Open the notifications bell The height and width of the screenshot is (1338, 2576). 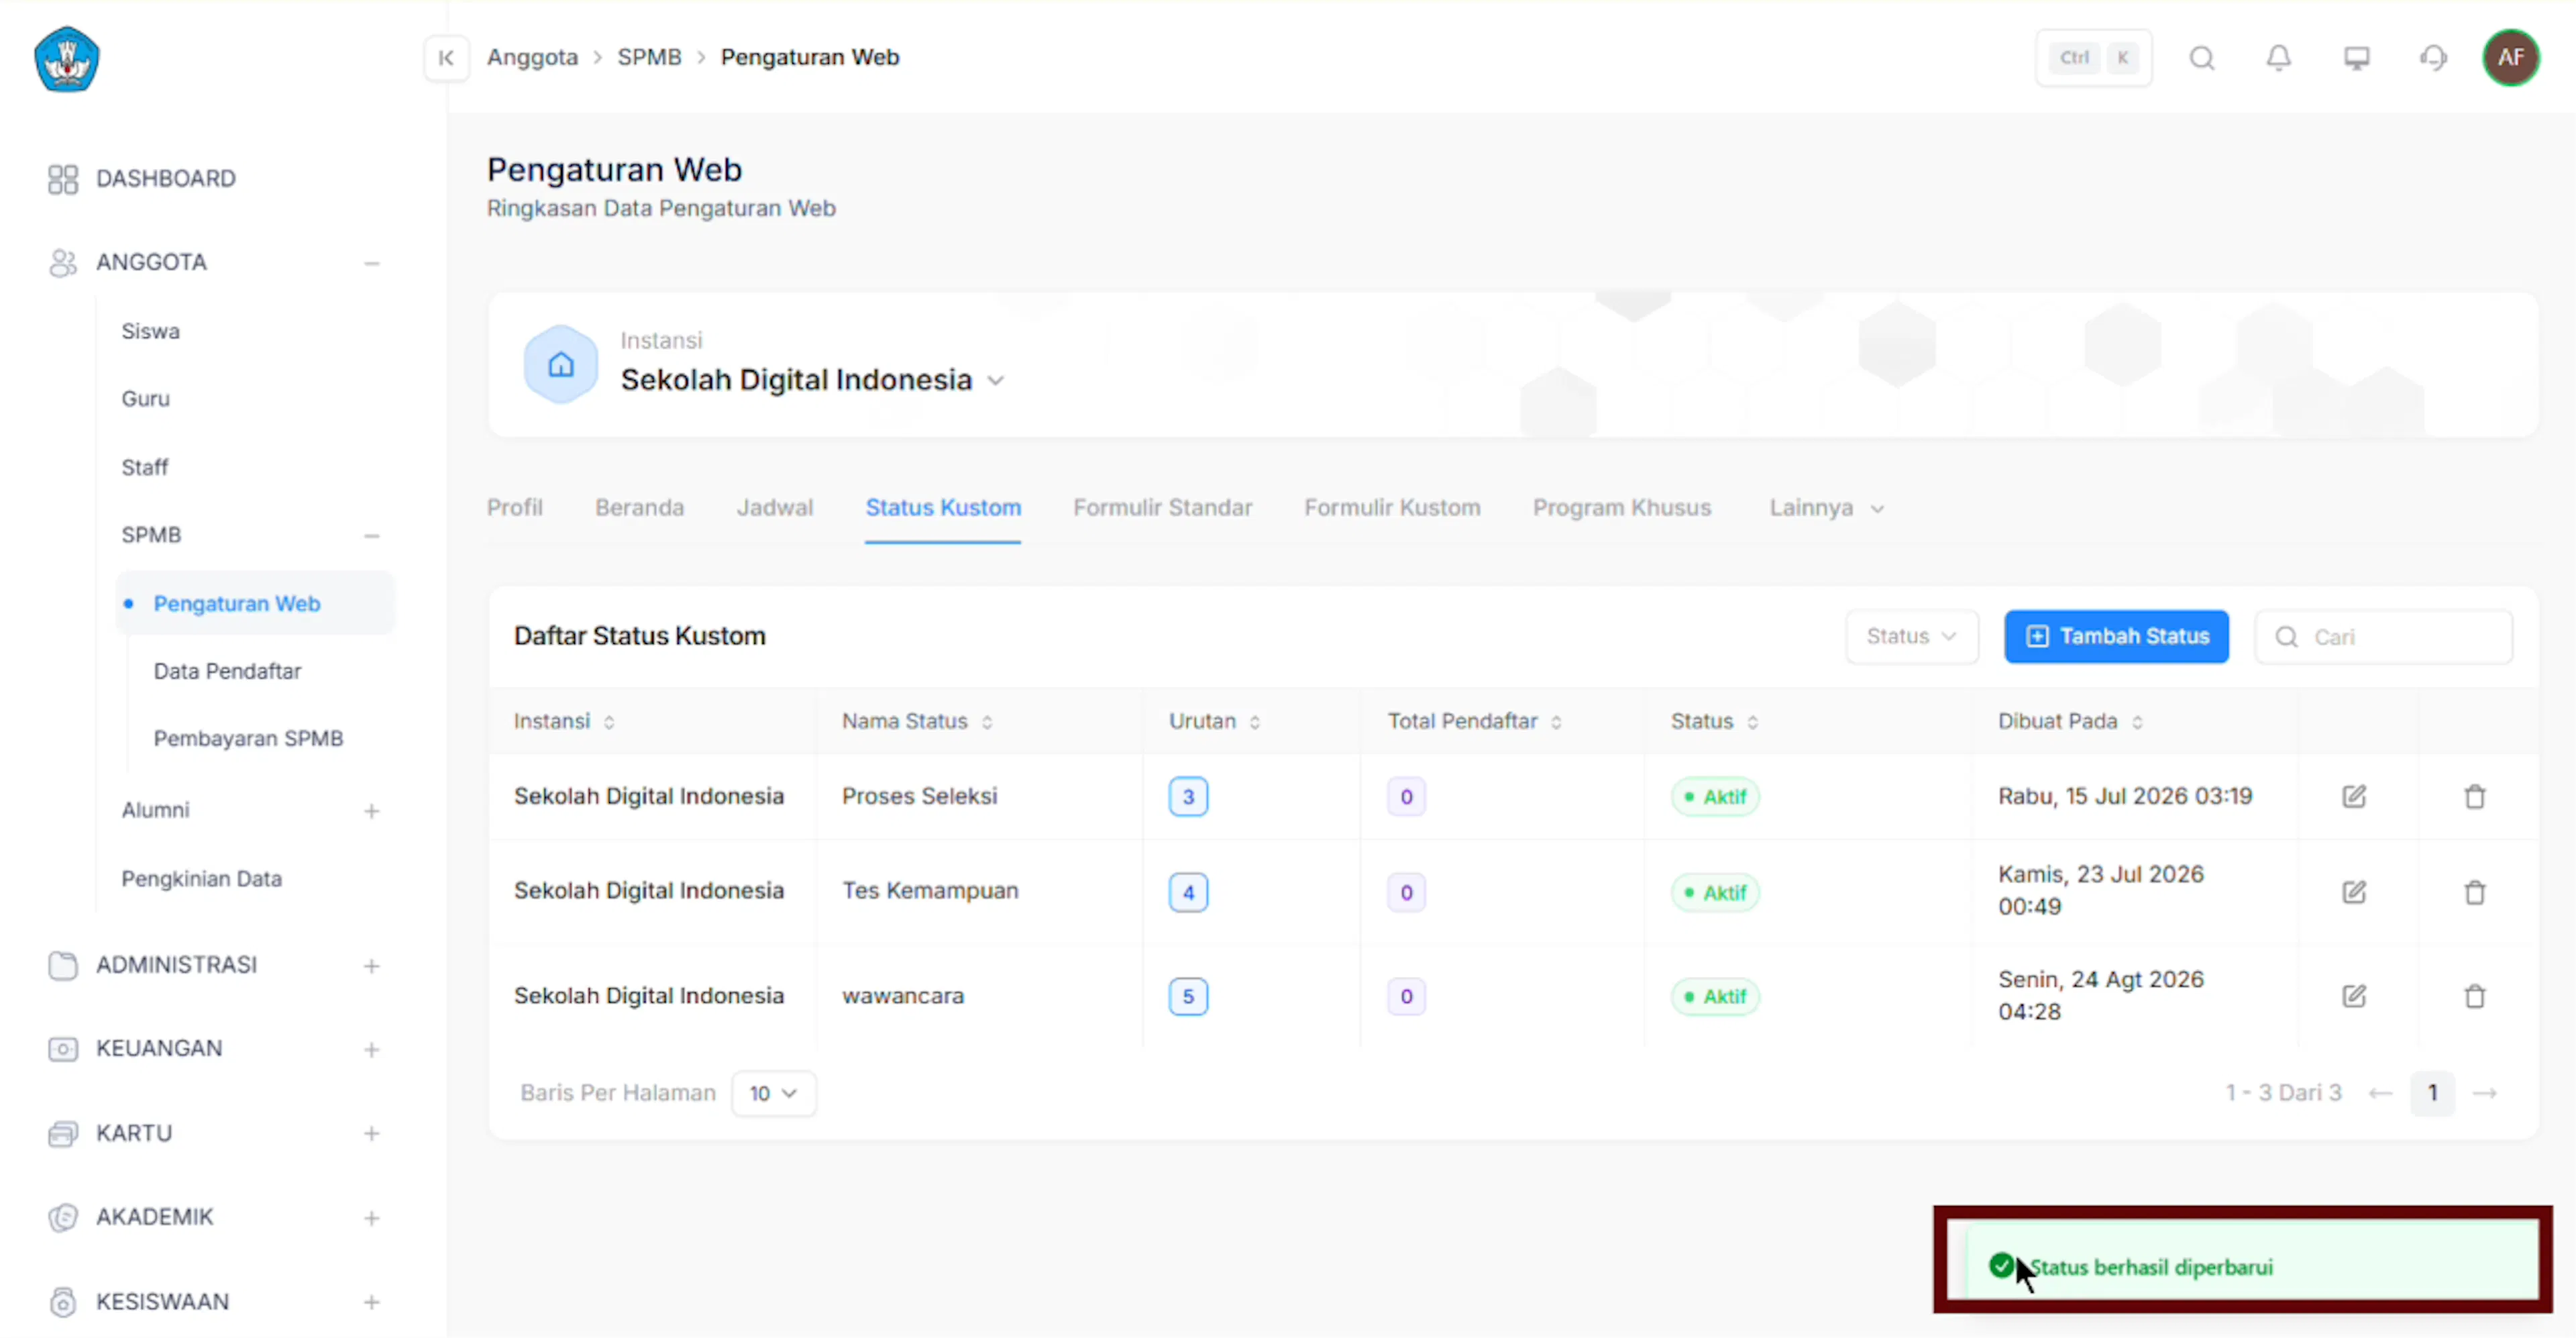tap(2278, 58)
